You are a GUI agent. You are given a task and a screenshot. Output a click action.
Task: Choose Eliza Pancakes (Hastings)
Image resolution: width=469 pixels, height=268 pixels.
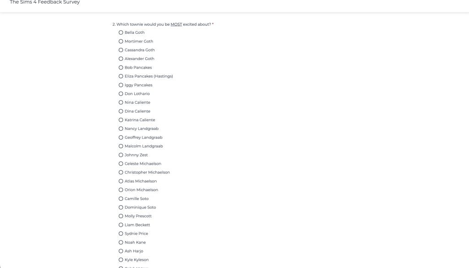pyautogui.click(x=121, y=76)
